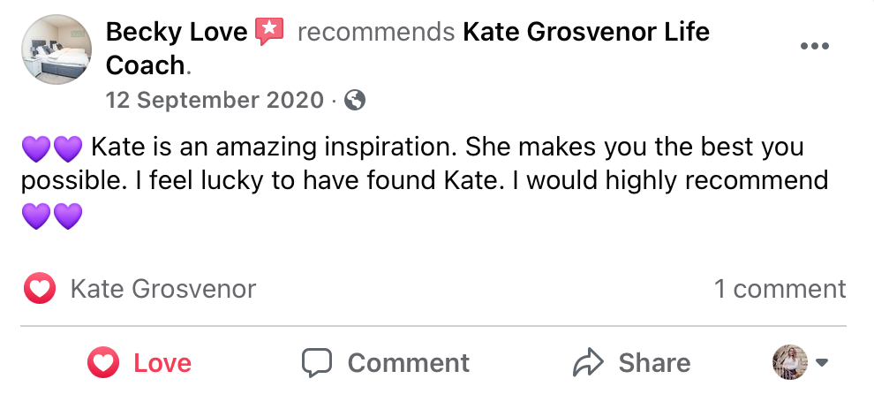The width and height of the screenshot is (874, 394).
Task: Click the purple hearts ending the review
Action: [50, 216]
